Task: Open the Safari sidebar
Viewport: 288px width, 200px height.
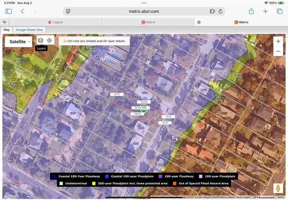Action: click(x=9, y=11)
